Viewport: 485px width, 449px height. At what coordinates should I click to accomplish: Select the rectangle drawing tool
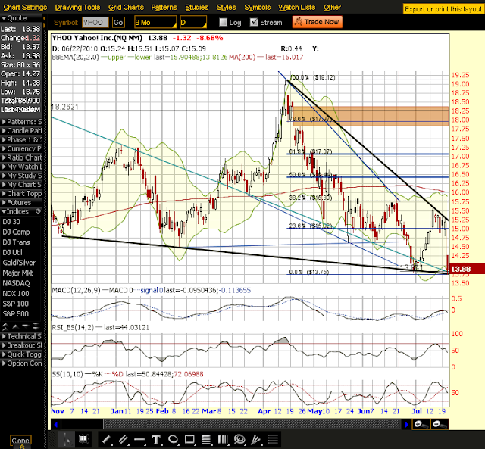coord(189,439)
